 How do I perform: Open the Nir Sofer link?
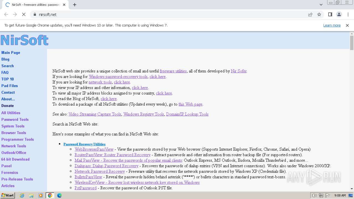pyautogui.click(x=239, y=71)
